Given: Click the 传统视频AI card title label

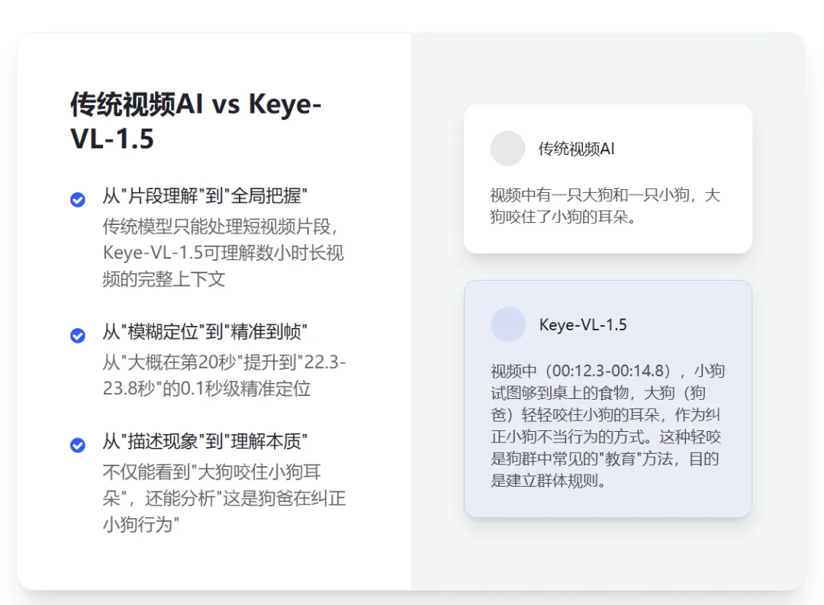Looking at the screenshot, I should pos(576,149).
